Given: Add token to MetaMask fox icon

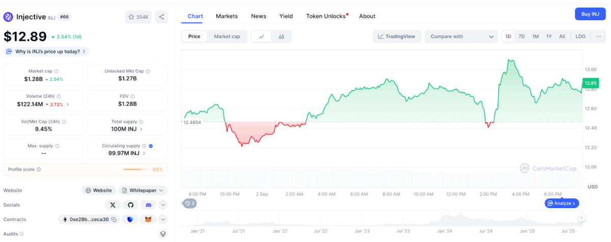Looking at the screenshot, I should point(148,220).
